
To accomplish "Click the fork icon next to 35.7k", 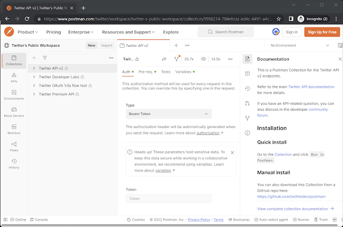I will point(177,59).
